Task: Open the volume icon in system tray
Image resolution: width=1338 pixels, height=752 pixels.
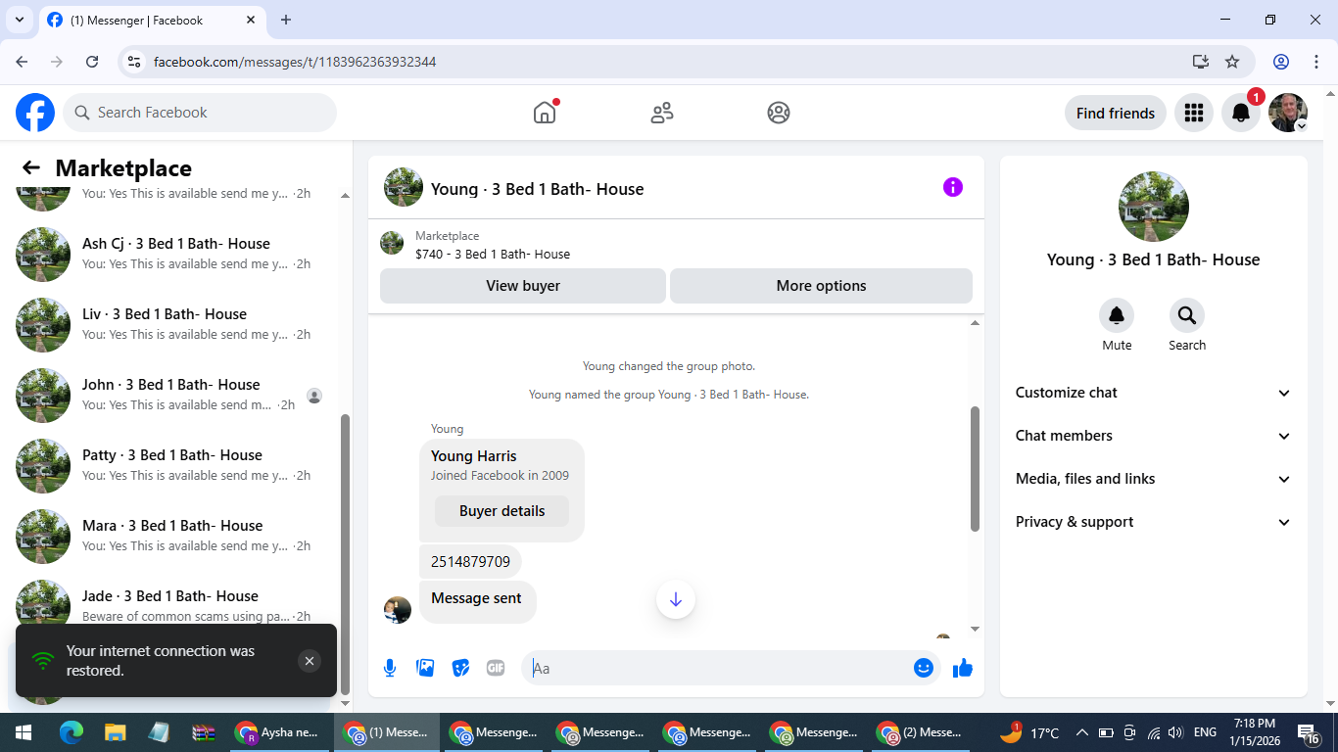Action: tap(1176, 732)
